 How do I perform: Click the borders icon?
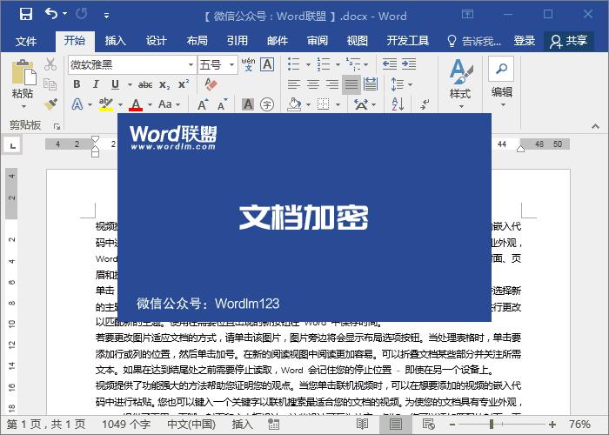323,104
